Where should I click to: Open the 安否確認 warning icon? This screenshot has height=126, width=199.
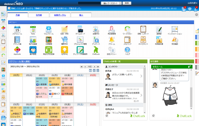tap(175, 39)
